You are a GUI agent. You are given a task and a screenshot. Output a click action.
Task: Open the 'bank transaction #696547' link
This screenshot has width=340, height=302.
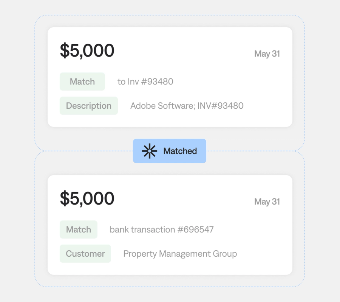161,230
